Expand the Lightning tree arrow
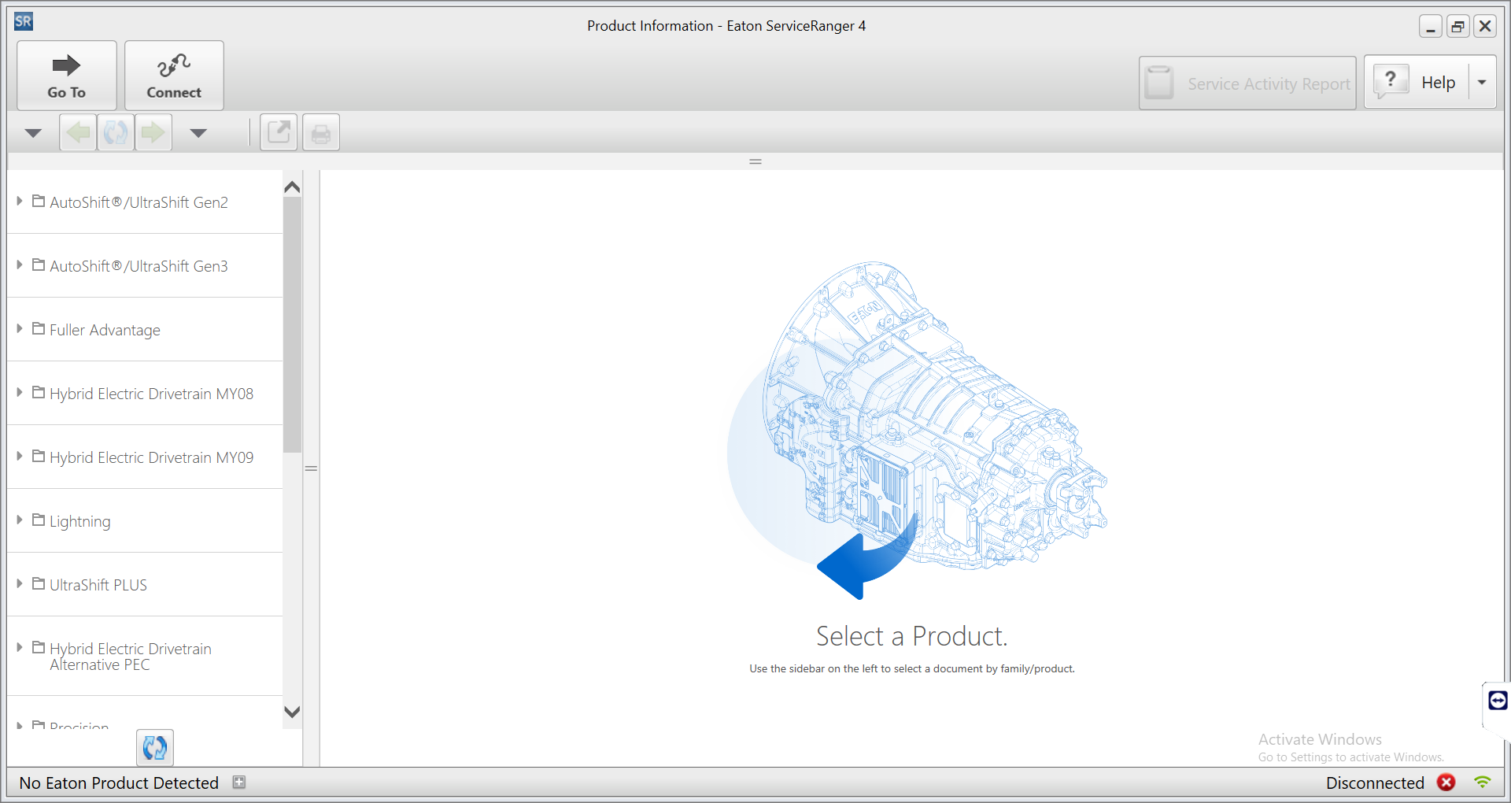Viewport: 1511px width, 803px height. point(20,520)
